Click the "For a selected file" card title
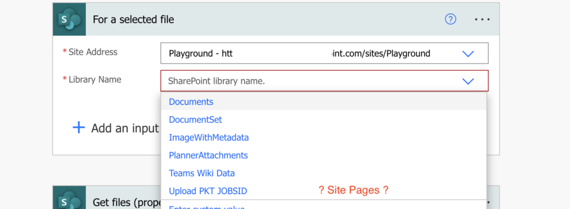The height and width of the screenshot is (209, 570). click(133, 19)
